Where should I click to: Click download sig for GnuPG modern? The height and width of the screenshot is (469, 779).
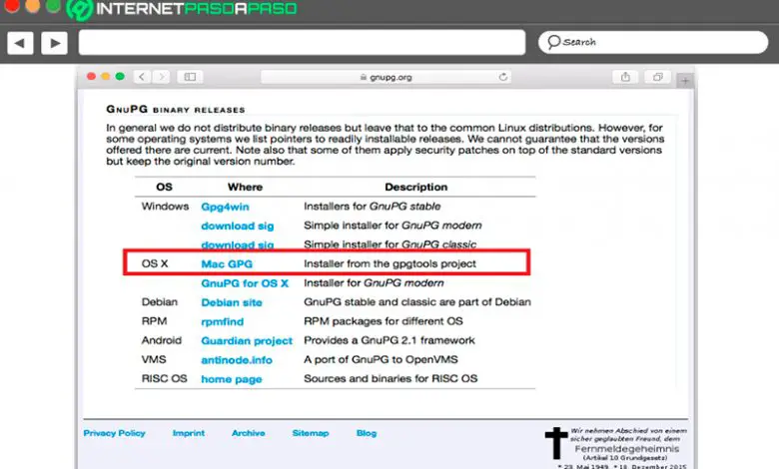pos(238,226)
